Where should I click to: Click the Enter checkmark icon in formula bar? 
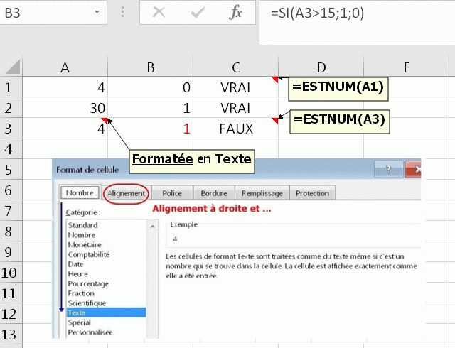pos(198,13)
